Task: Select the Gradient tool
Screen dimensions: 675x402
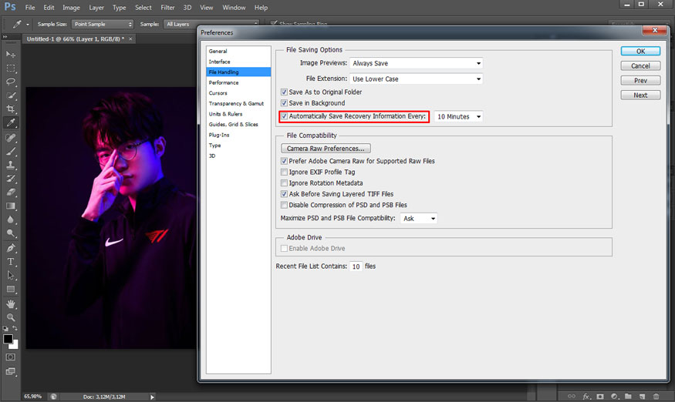Action: pos(11,206)
